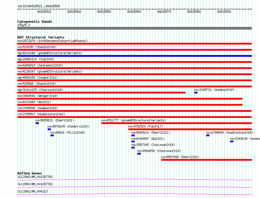Click the chr15:84928521..84928598 region text

39,6
